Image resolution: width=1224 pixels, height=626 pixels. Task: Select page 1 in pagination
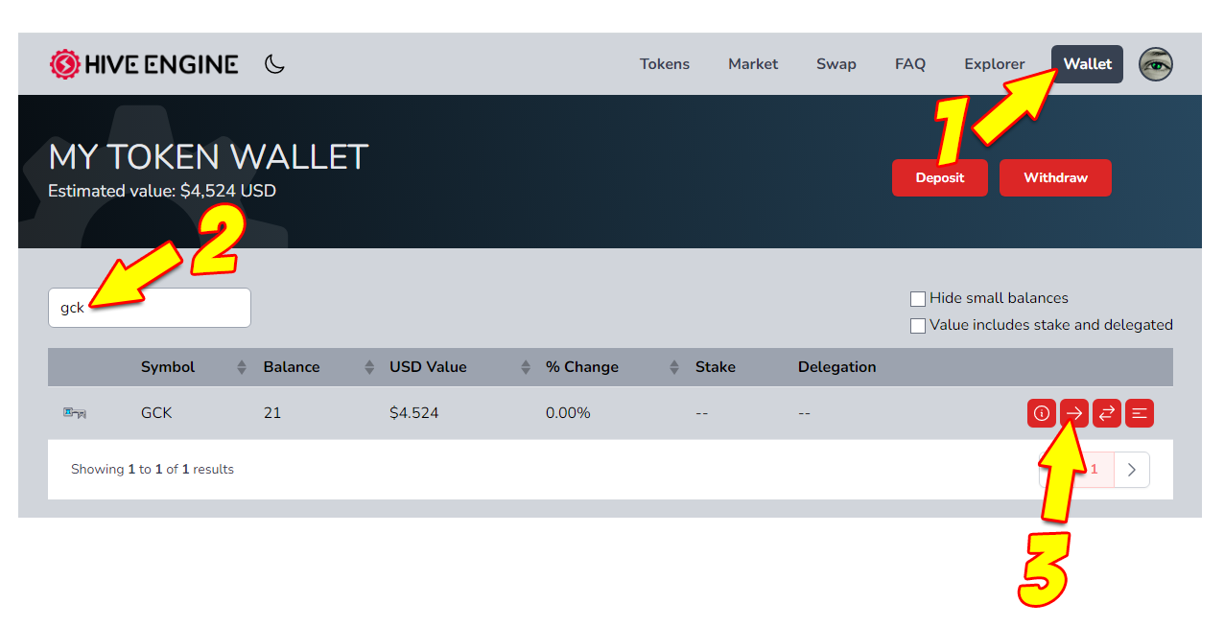point(1094,470)
